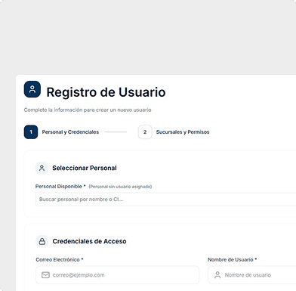
Task: Focus the Nombre de usuario input
Action: pos(252,275)
